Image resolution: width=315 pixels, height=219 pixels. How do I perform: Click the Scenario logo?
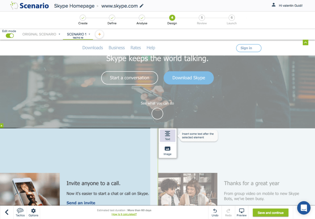click(x=30, y=6)
